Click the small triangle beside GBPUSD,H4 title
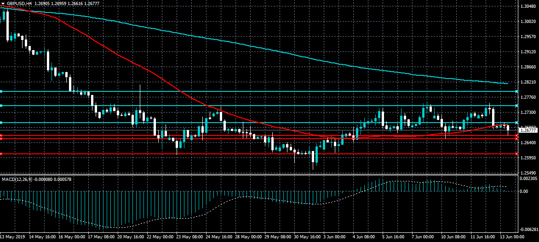Screen dimensions: 539x242 pyautogui.click(x=3, y=2)
